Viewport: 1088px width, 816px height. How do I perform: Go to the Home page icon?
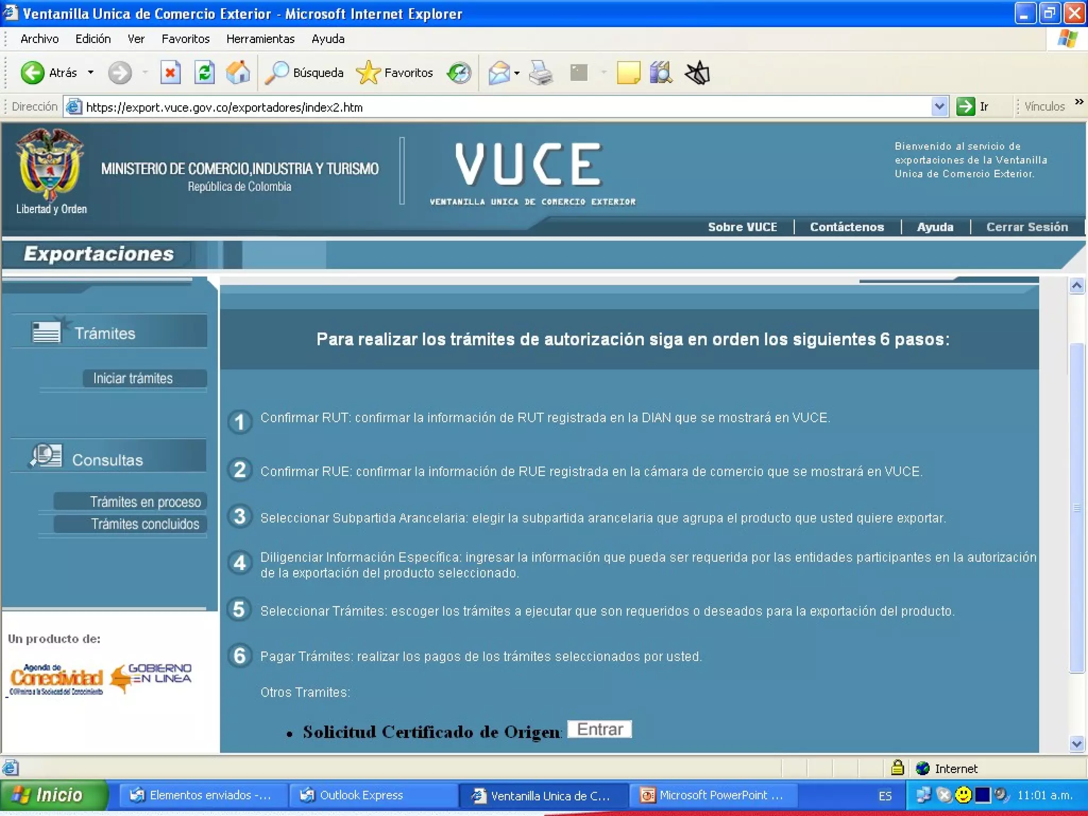point(237,73)
